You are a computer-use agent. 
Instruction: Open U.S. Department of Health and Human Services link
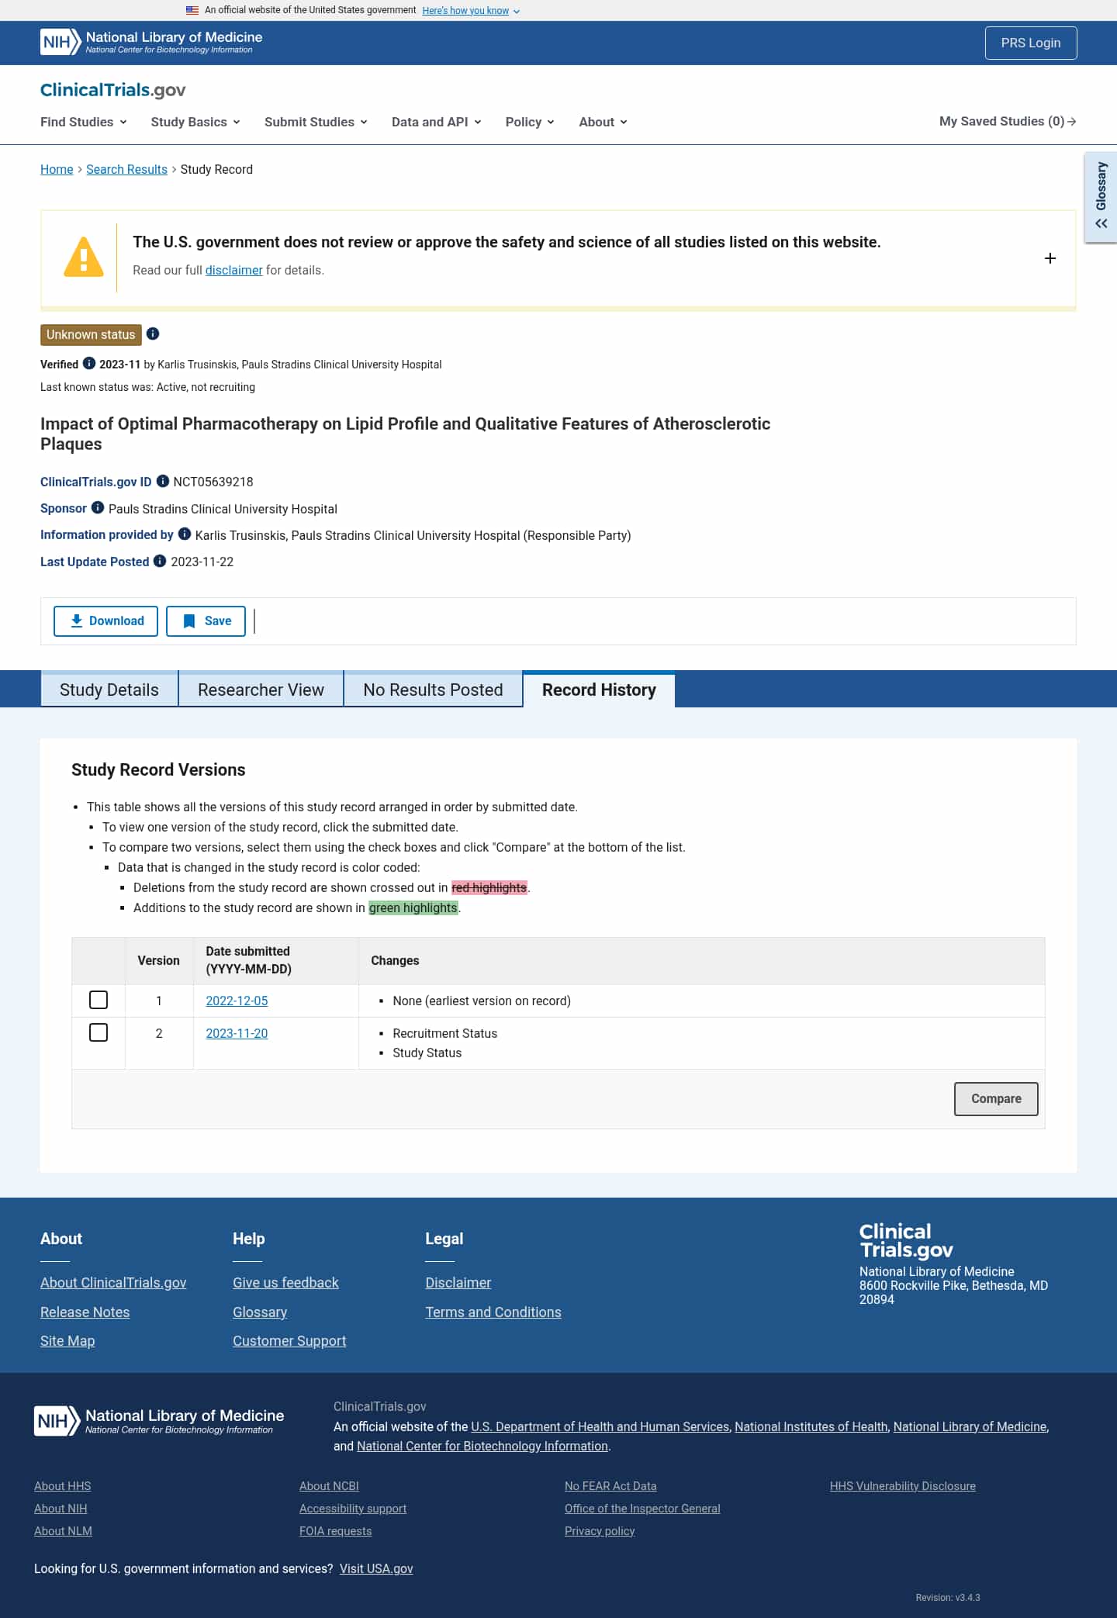coord(600,1426)
